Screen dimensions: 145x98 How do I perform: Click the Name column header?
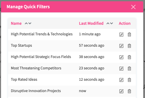[16, 23]
